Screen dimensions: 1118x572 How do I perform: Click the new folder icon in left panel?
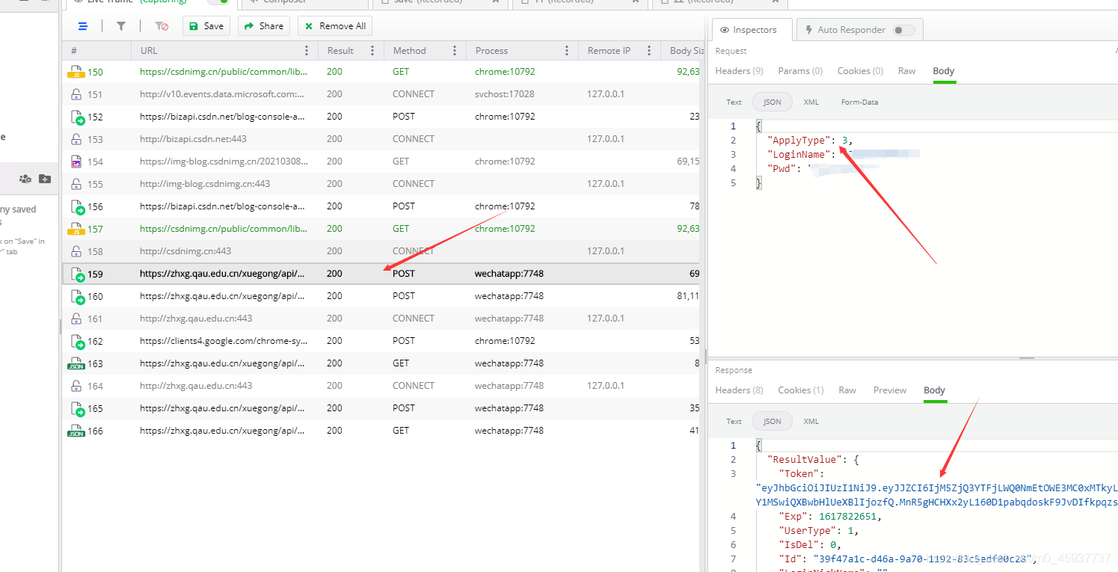click(45, 179)
